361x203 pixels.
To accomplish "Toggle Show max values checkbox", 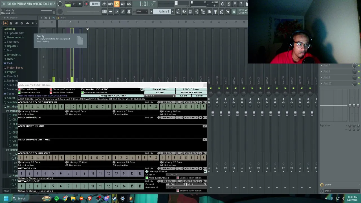I will 51,92.
